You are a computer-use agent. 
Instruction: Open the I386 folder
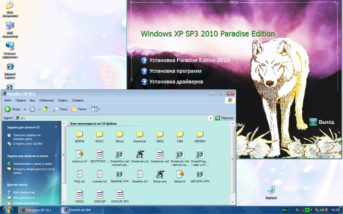[x=180, y=135]
